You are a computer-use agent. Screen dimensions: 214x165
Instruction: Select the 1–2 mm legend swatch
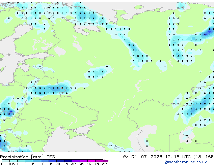[x=21, y=161]
